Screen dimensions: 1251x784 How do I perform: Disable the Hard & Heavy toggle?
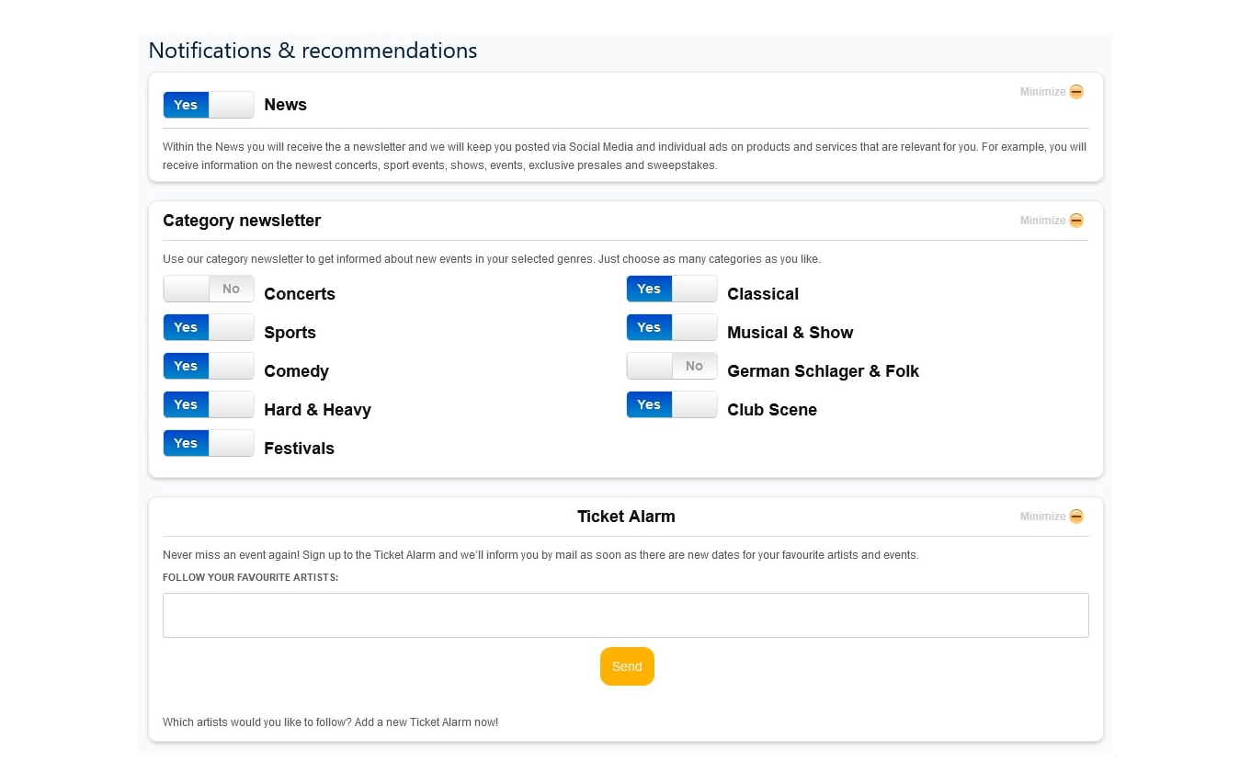(209, 404)
